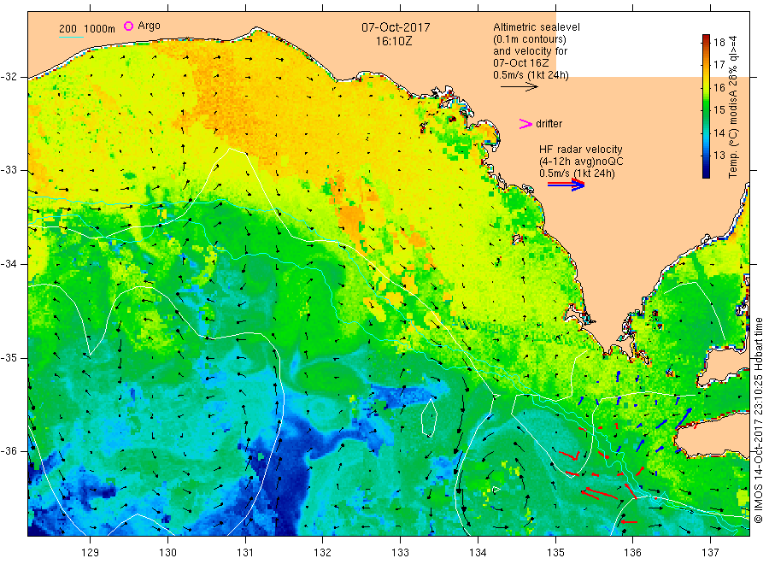Click the 13 value on temperature scale
This screenshot has width=769, height=564.
[719, 156]
